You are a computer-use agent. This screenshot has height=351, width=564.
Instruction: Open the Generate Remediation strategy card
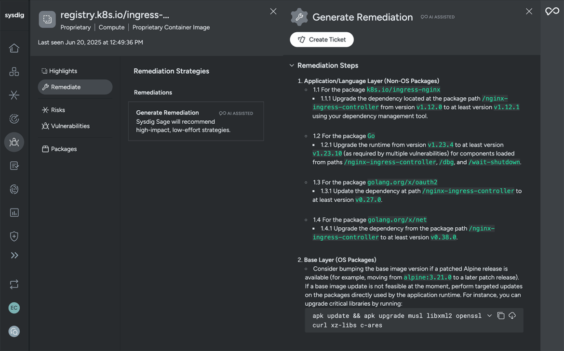point(196,121)
